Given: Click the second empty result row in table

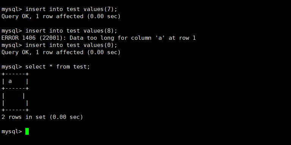Looking at the screenshot, I should point(15,103).
